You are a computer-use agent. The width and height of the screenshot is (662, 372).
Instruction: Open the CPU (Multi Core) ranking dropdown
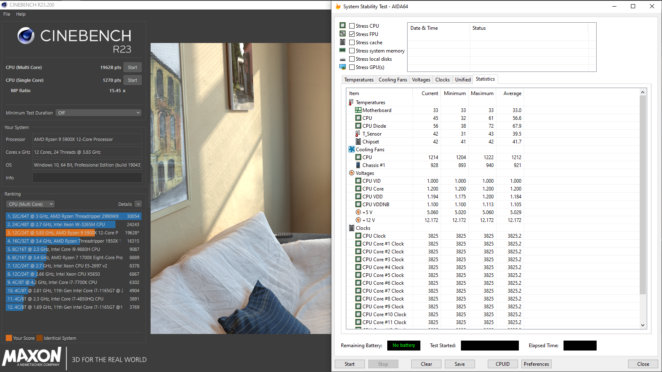coord(31,204)
